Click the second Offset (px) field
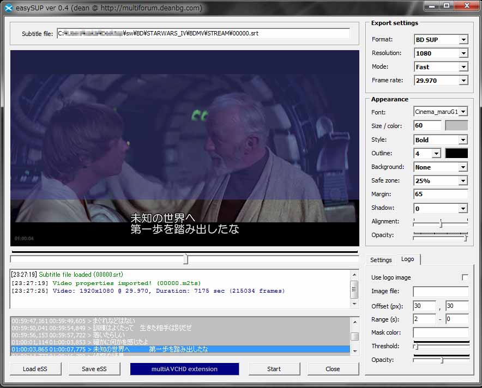The height and width of the screenshot is (388, 482). pyautogui.click(x=457, y=306)
